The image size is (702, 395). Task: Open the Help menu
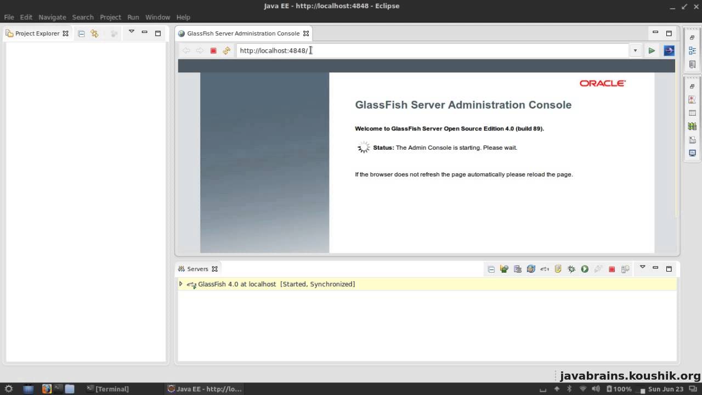[183, 17]
